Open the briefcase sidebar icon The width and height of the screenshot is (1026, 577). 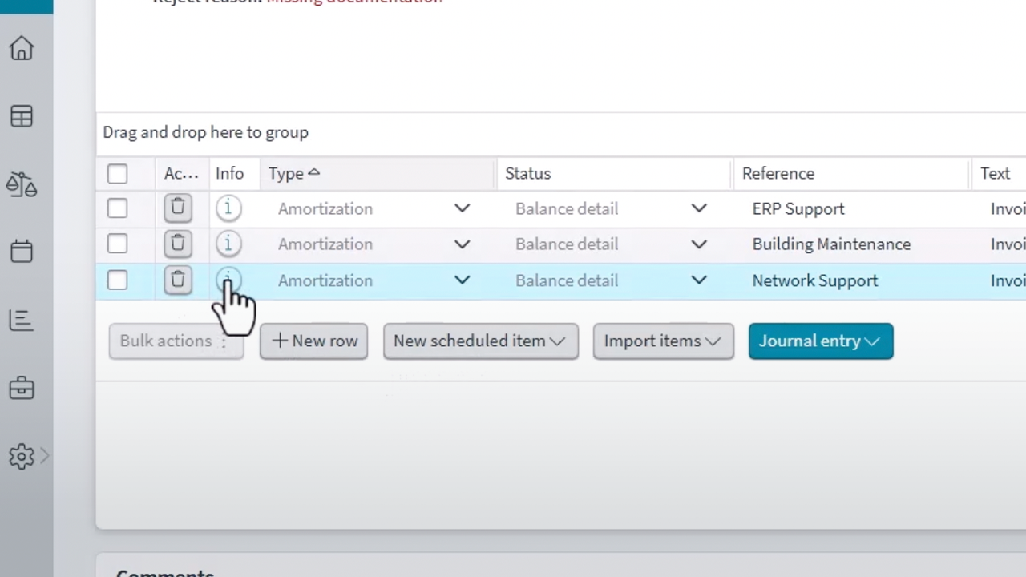click(x=22, y=389)
